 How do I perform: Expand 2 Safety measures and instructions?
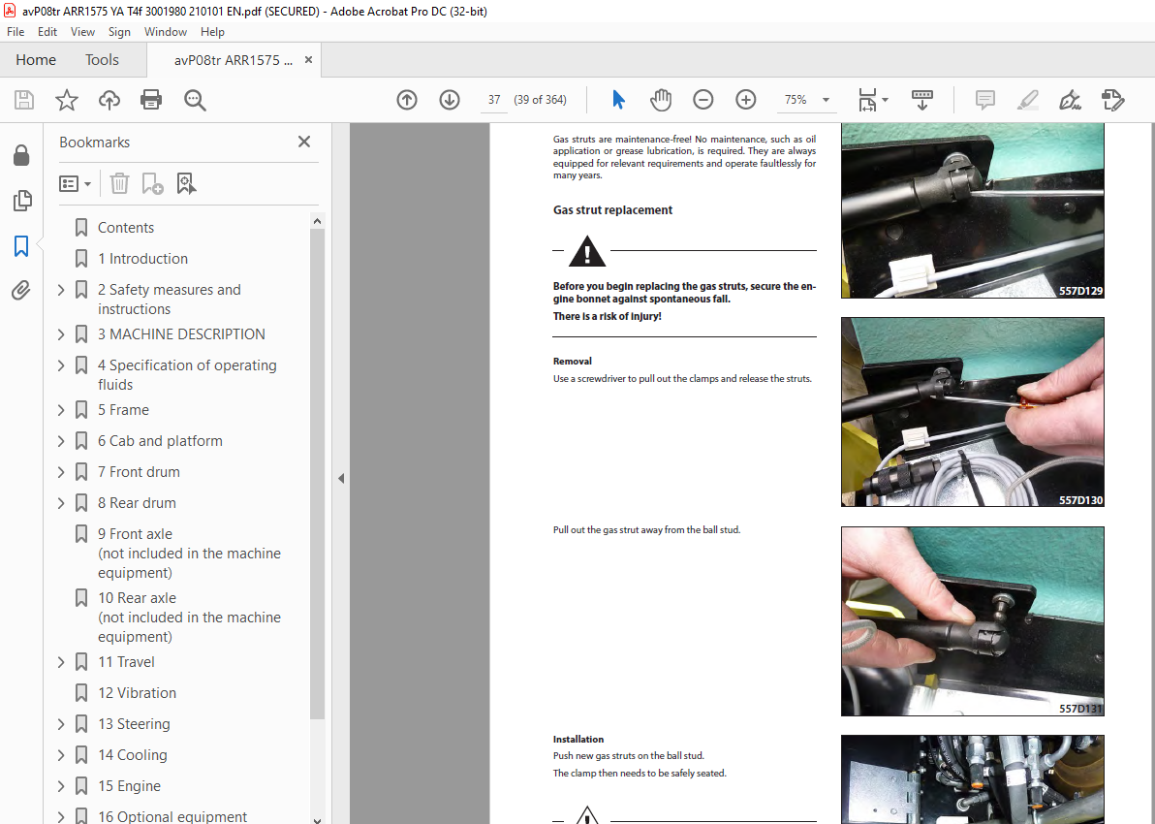(61, 291)
